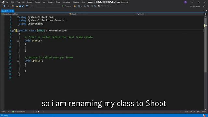Open the View menu

coord(18,2)
